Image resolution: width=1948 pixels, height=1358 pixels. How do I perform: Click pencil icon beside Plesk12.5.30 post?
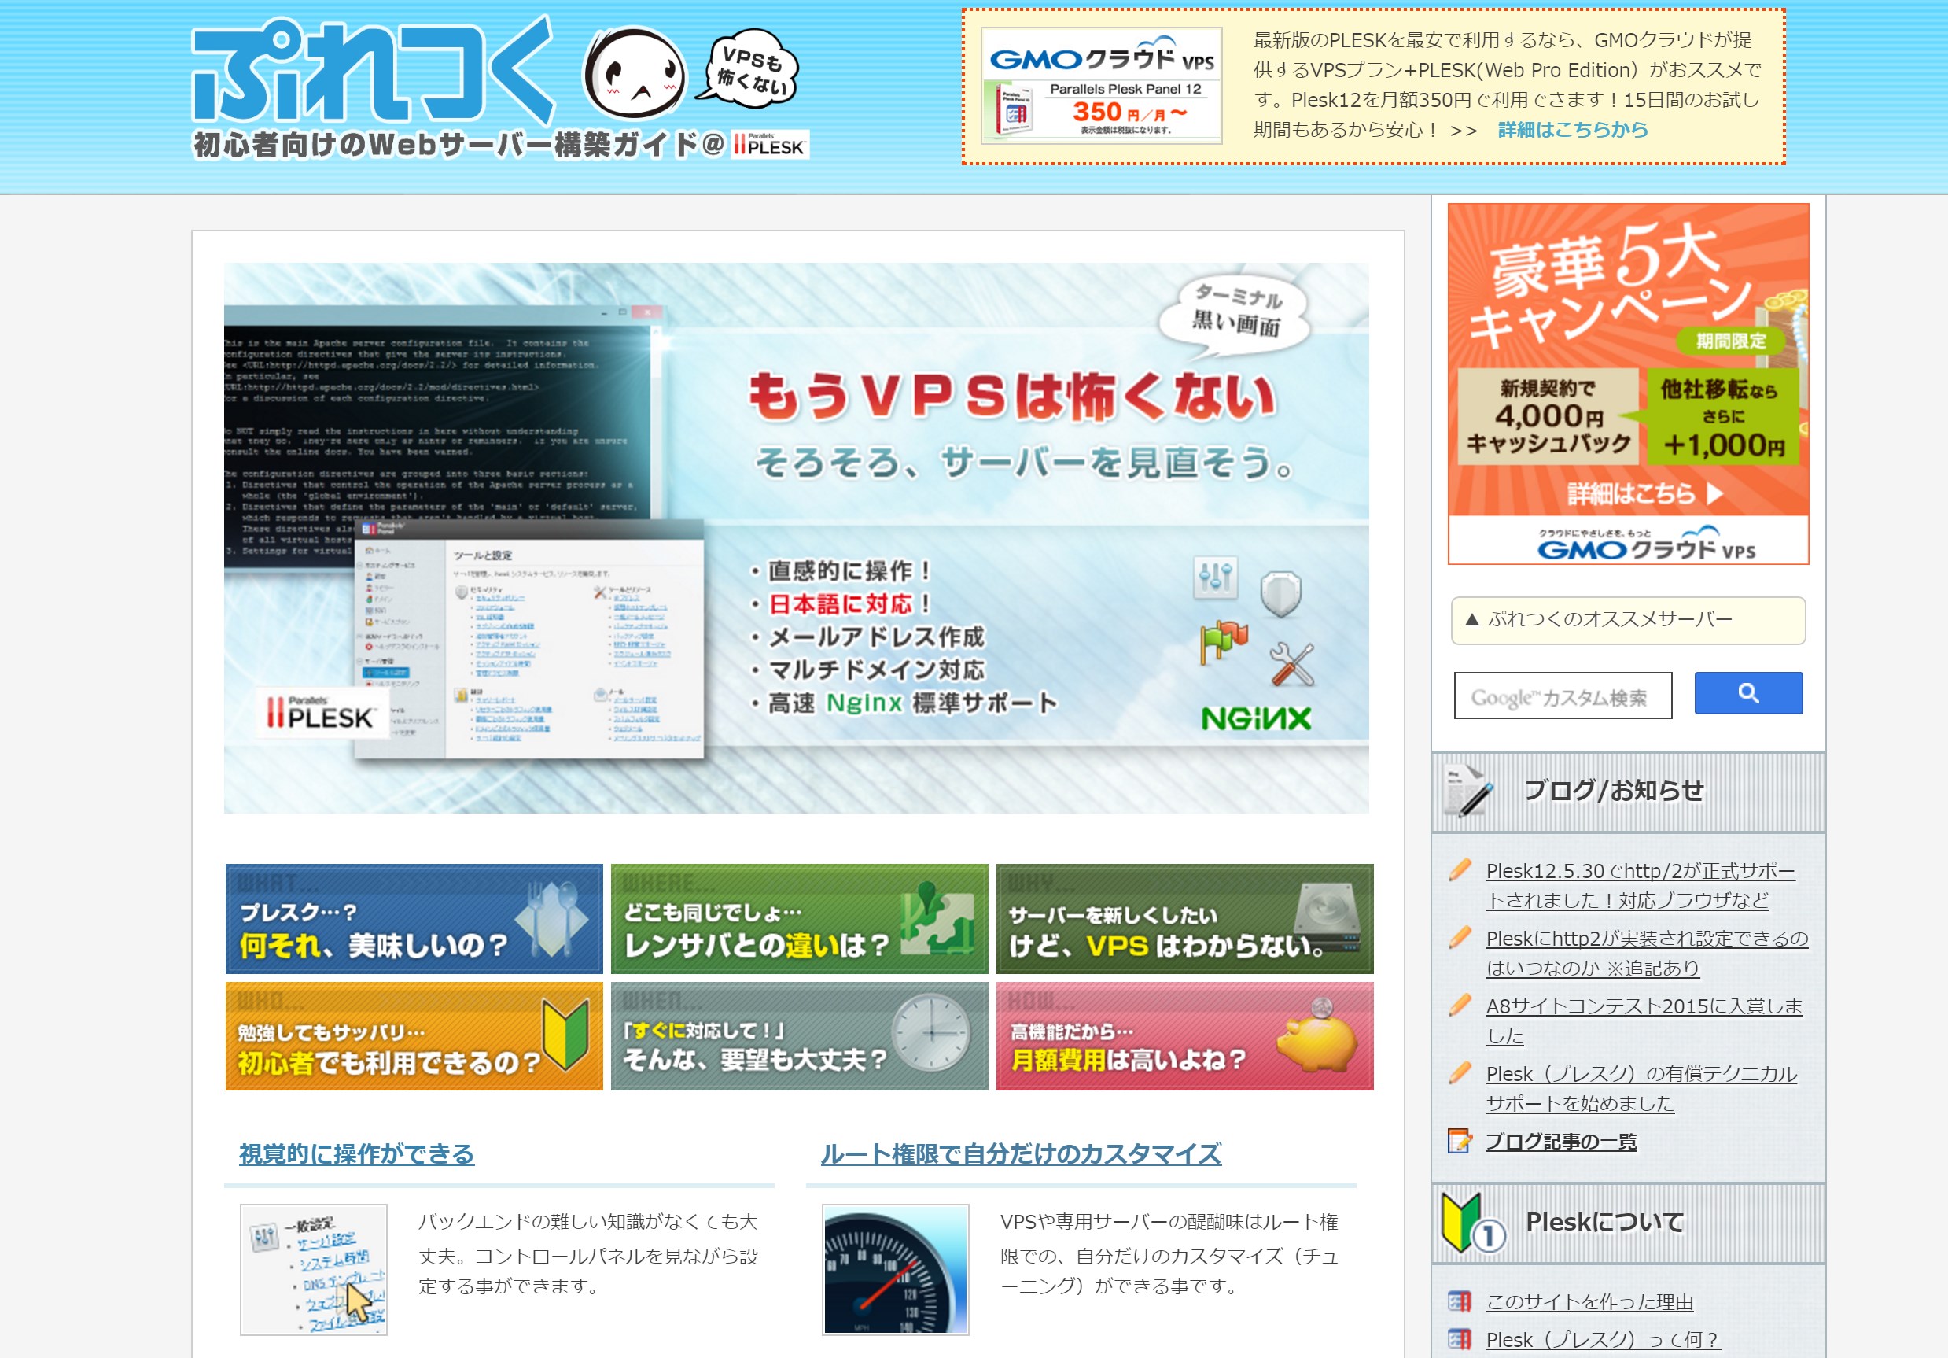pos(1460,870)
